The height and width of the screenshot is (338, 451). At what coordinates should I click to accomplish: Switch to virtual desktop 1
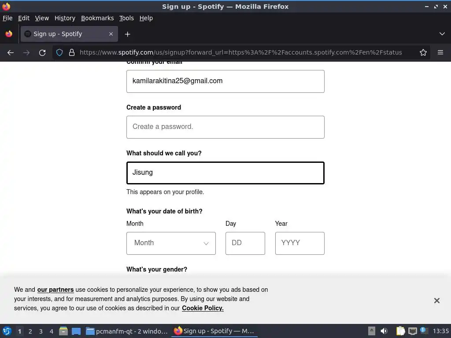[x=19, y=331]
